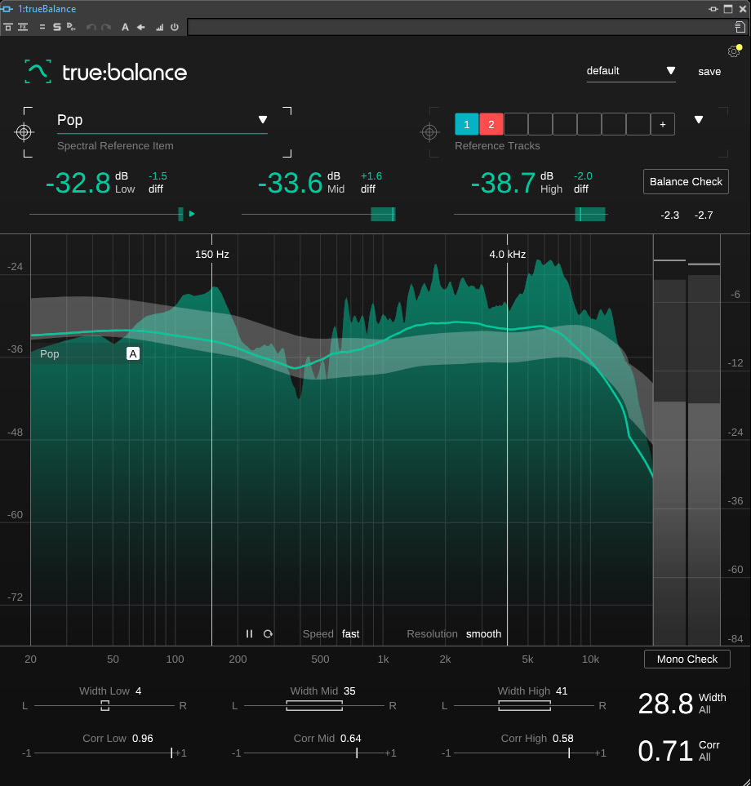Viewport: 751px width, 786px height.
Task: Click the Reference Tracks target icon
Action: coord(429,132)
